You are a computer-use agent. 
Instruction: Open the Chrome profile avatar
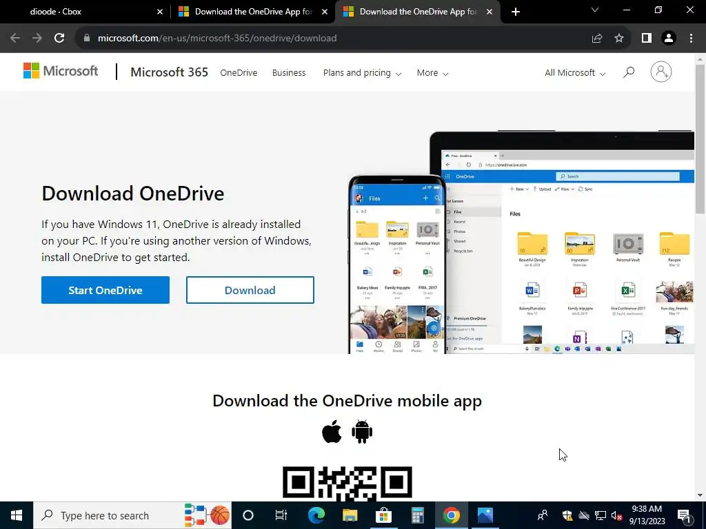tap(669, 39)
